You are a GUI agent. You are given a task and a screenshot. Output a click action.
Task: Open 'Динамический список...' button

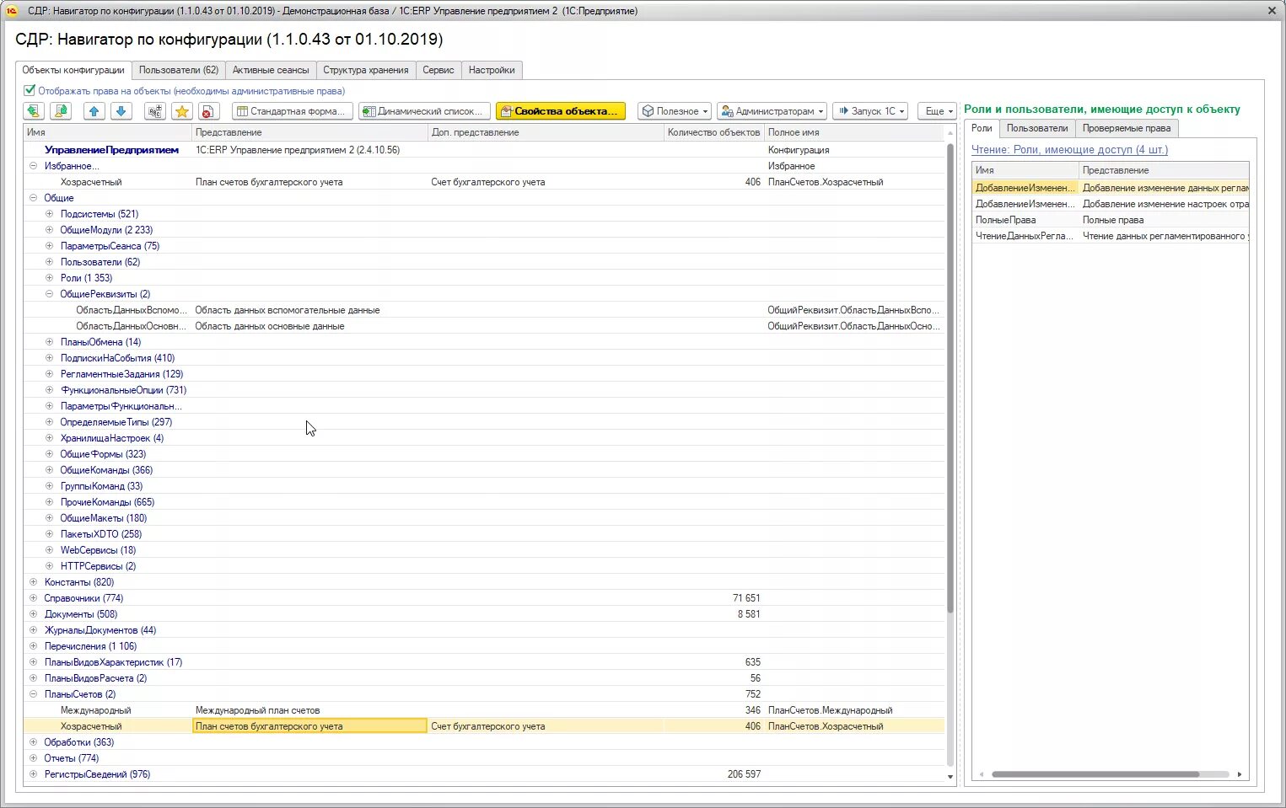pos(424,111)
